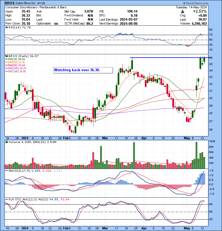This screenshot has height=231, width=222.
Task: Click the MACD signal value 0.268
Action: [47, 171]
